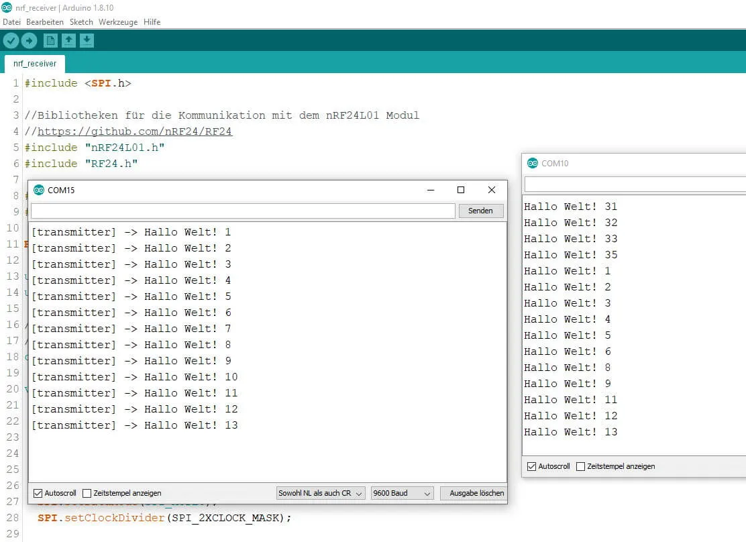The height and width of the screenshot is (542, 746).
Task: Enable 'Zeitstempel anzeigen' in COM15 monitor
Action: (87, 493)
